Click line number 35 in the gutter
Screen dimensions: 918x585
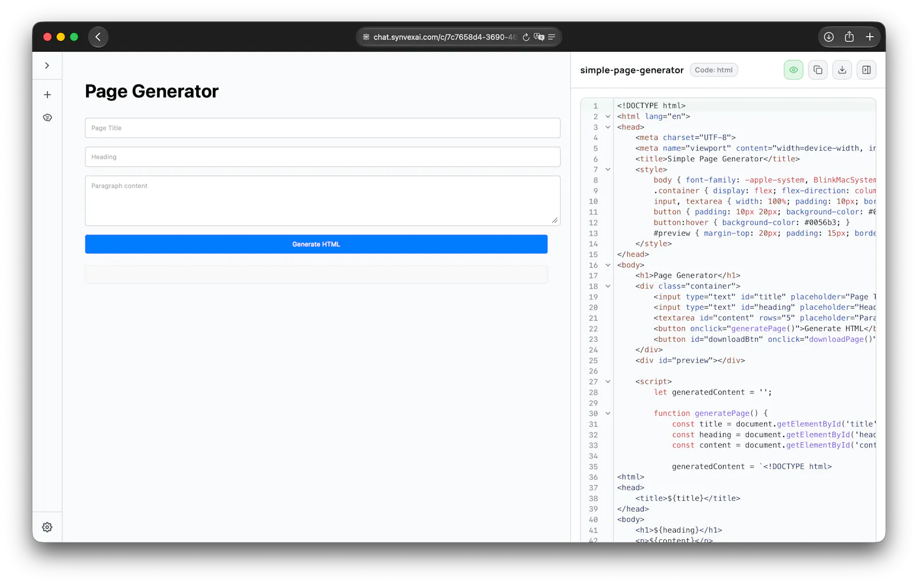(x=593, y=467)
